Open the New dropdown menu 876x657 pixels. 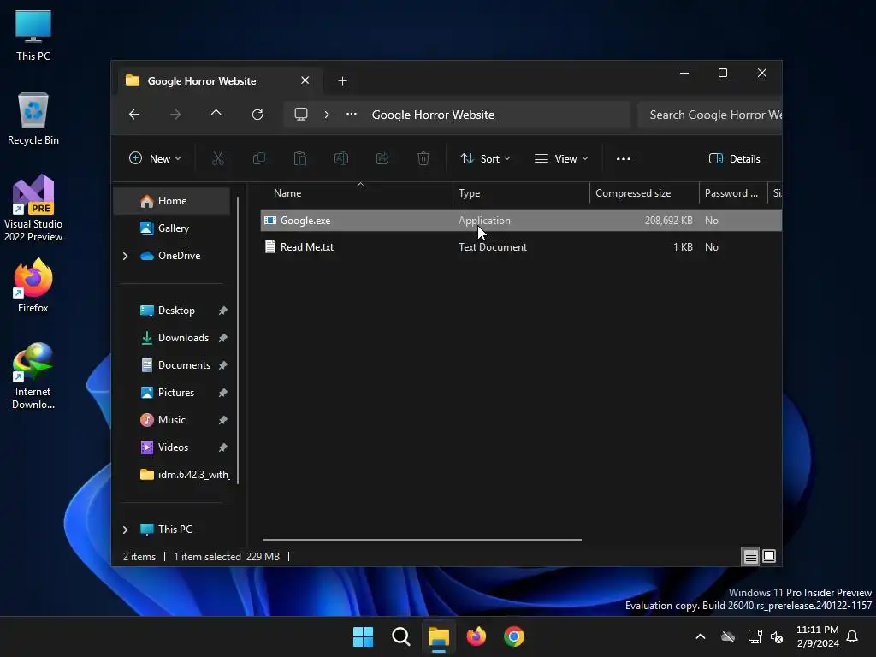click(x=155, y=158)
